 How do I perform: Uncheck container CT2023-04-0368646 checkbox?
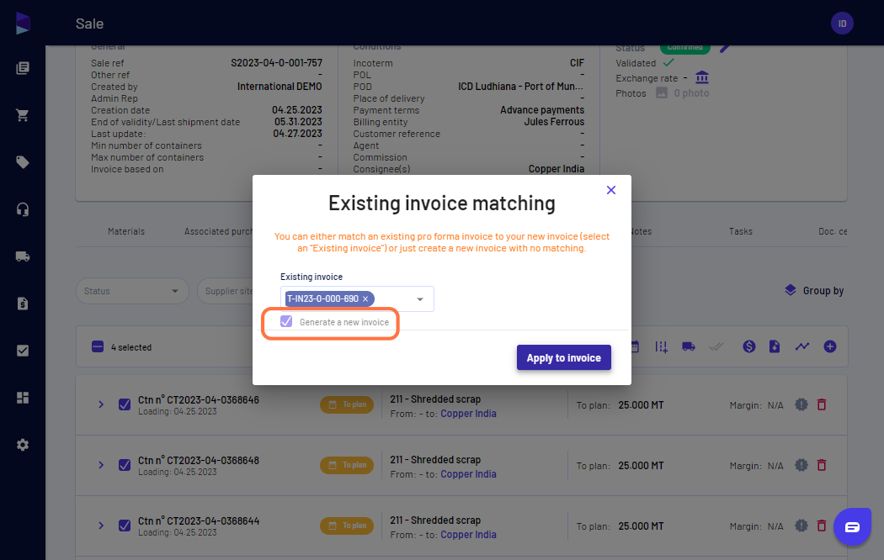point(125,404)
